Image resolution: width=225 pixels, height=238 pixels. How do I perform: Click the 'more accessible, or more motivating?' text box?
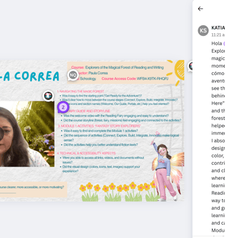click(33, 189)
